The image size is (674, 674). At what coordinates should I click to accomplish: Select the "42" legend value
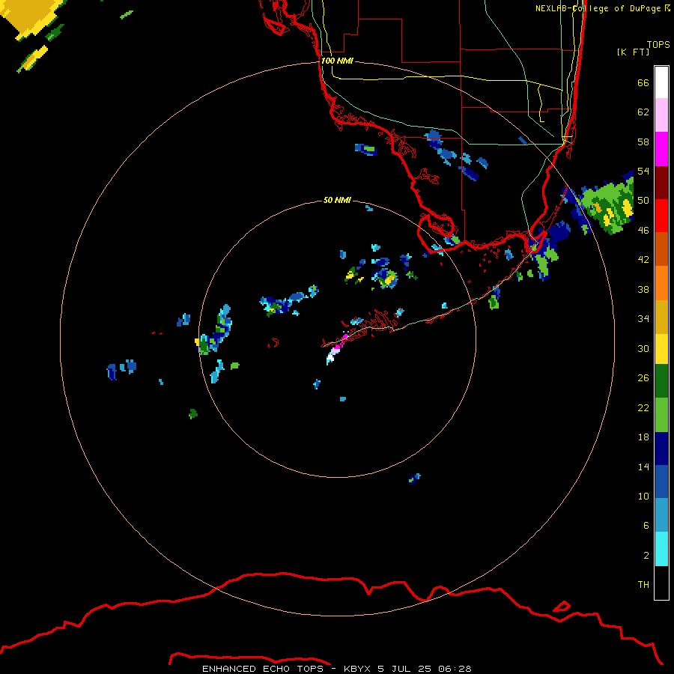pyautogui.click(x=643, y=260)
